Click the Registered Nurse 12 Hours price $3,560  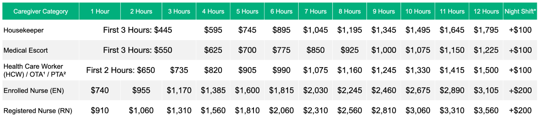pyautogui.click(x=486, y=111)
